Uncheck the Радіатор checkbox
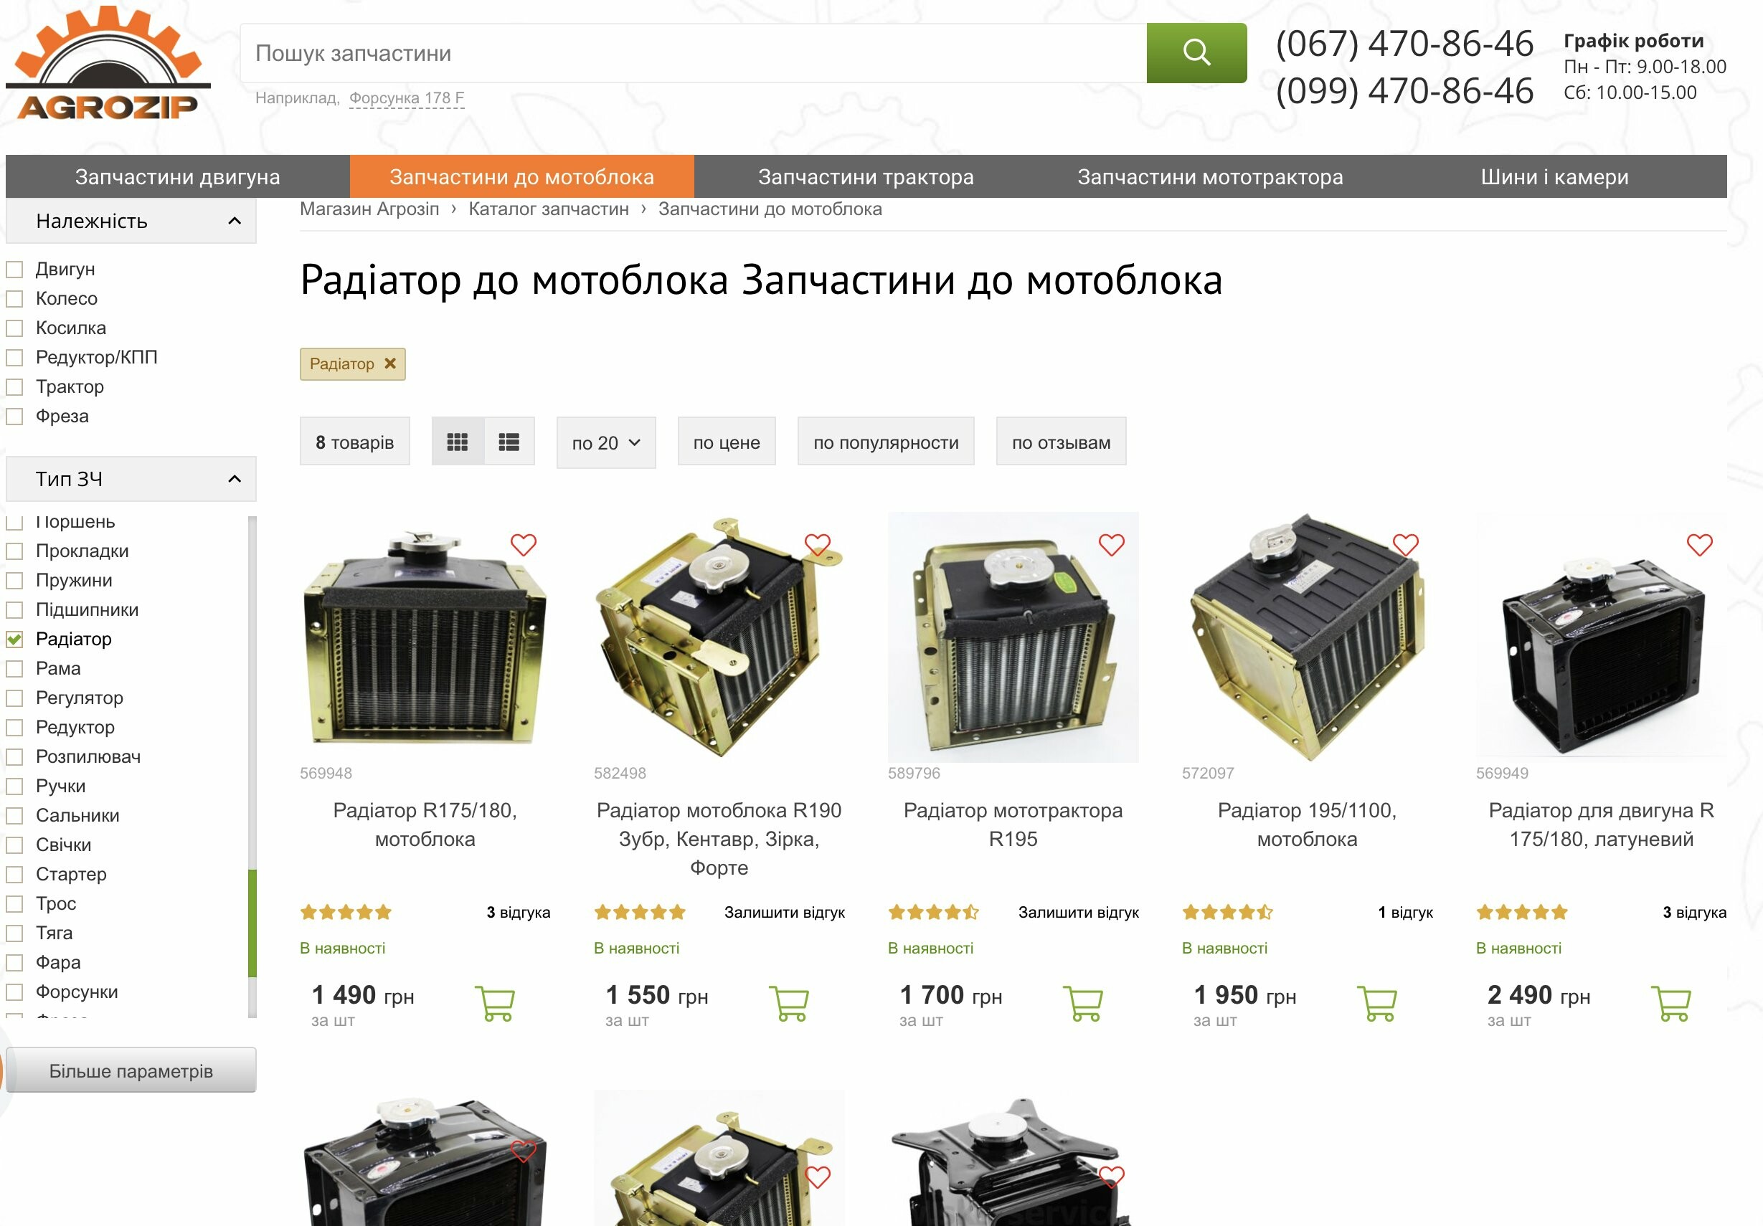This screenshot has width=1763, height=1226. pos(14,640)
